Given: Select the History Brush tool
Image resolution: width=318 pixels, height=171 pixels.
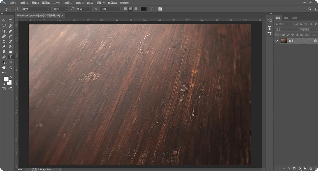Looking at the screenshot, I should 10,41.
